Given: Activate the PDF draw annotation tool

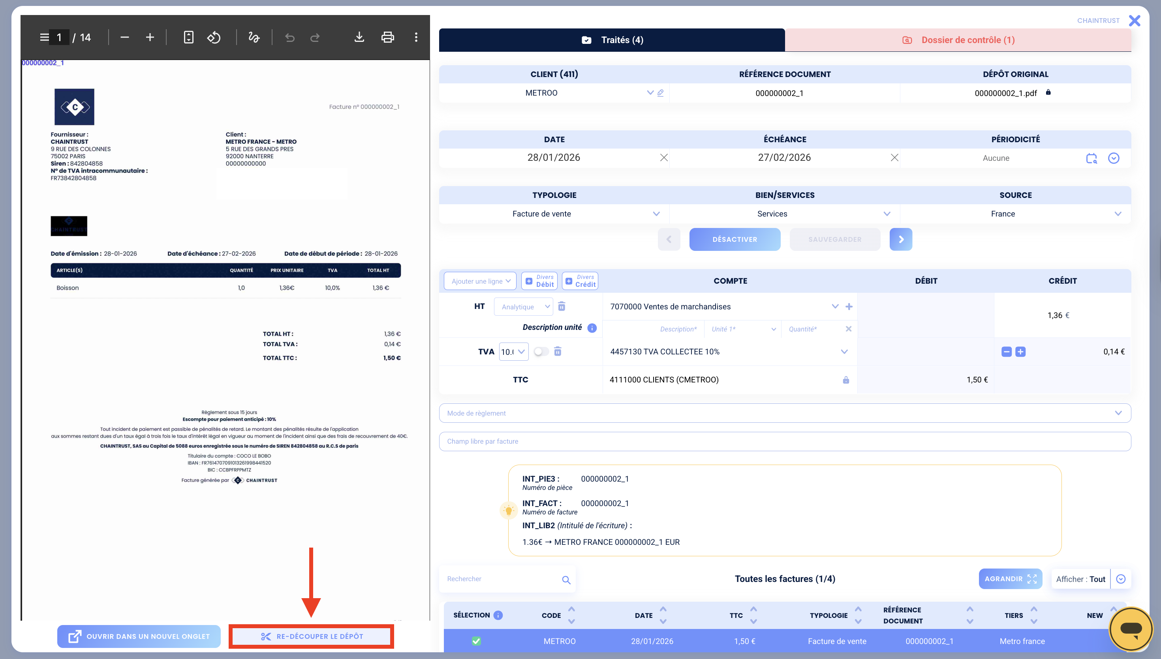Looking at the screenshot, I should 254,37.
